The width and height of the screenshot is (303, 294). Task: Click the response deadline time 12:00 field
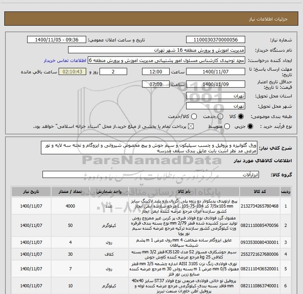click(156, 71)
